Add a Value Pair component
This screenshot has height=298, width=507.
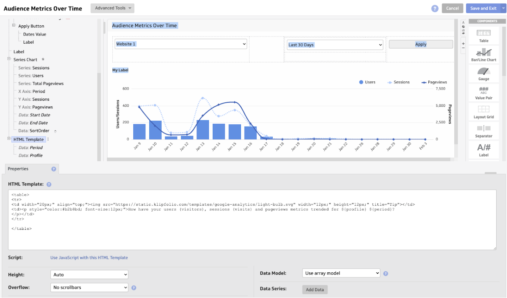coord(483,93)
